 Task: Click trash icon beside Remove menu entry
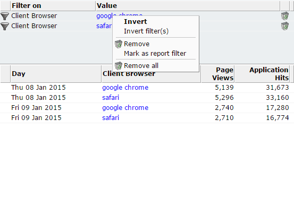[x=119, y=44]
